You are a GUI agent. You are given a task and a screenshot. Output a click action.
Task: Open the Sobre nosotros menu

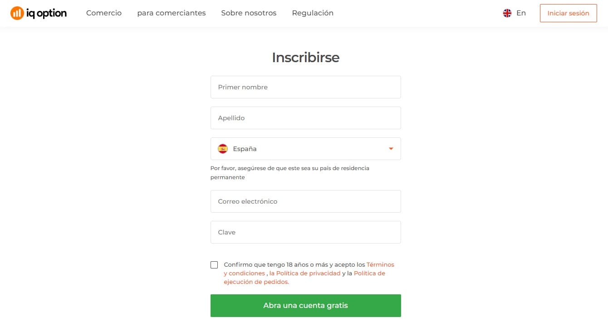249,13
